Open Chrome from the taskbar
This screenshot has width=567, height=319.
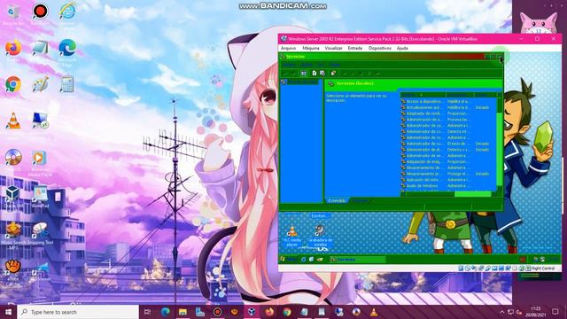[287, 311]
